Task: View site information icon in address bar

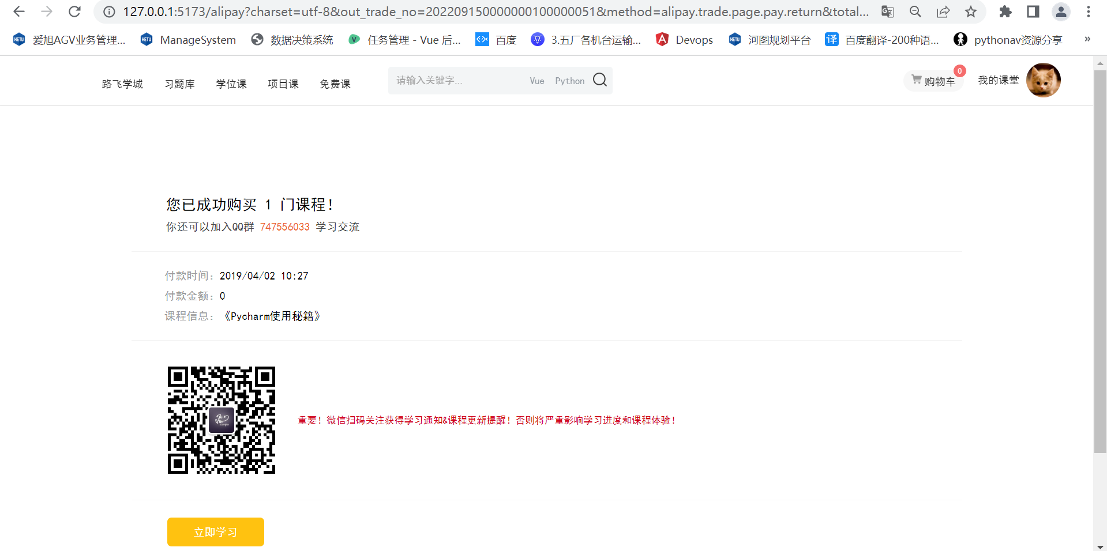Action: tap(109, 12)
